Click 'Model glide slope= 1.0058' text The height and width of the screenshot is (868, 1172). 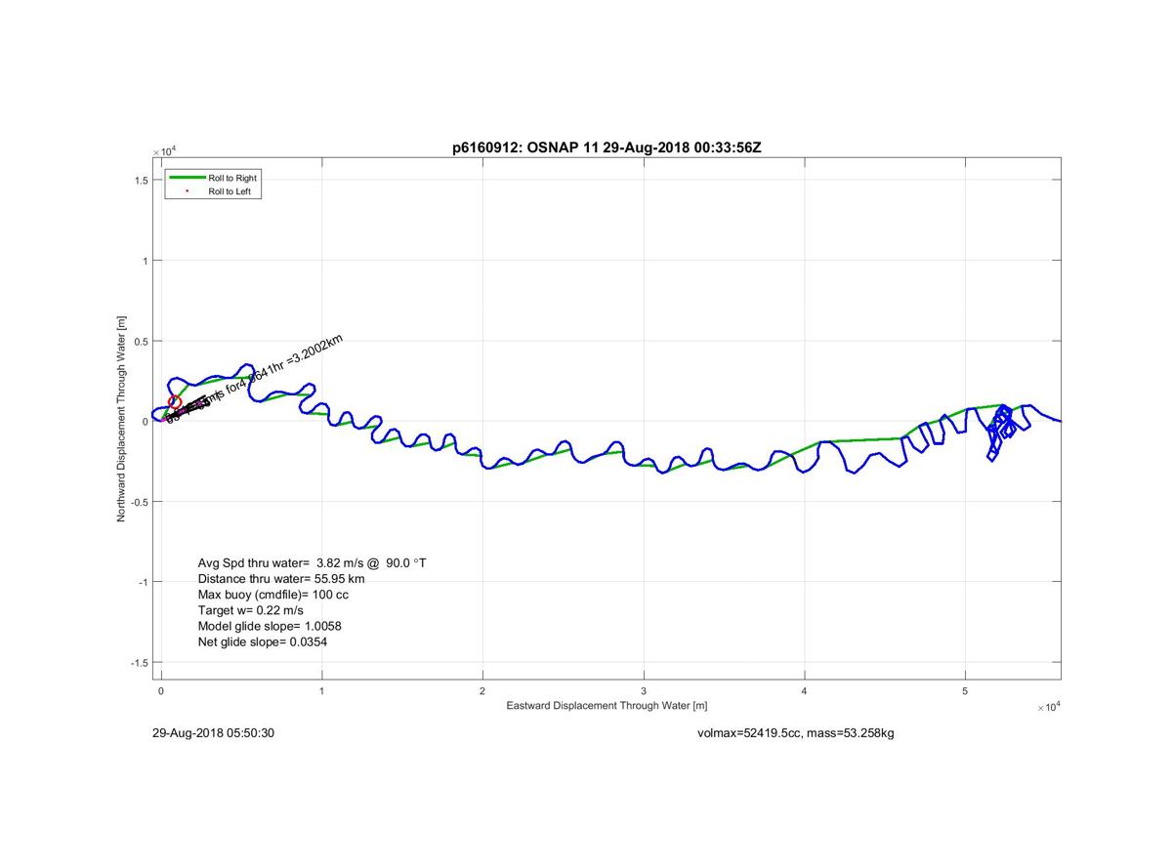click(270, 626)
